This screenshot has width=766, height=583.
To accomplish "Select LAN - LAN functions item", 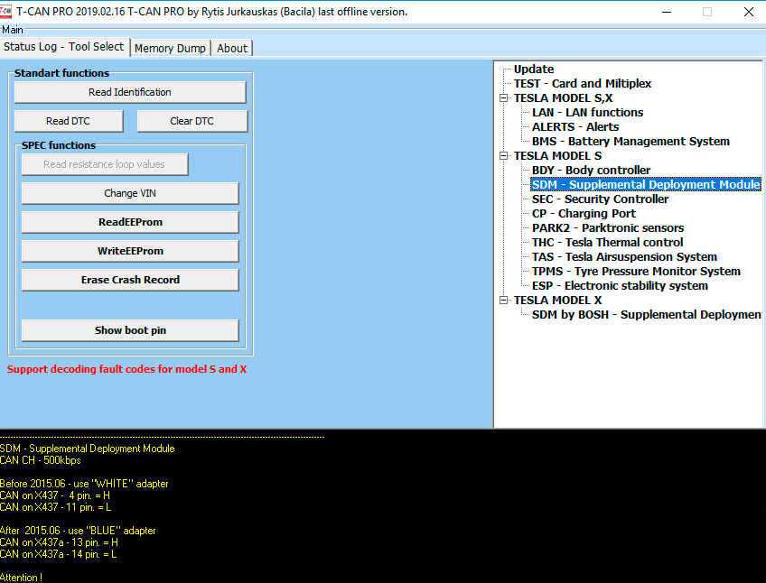I will click(588, 112).
